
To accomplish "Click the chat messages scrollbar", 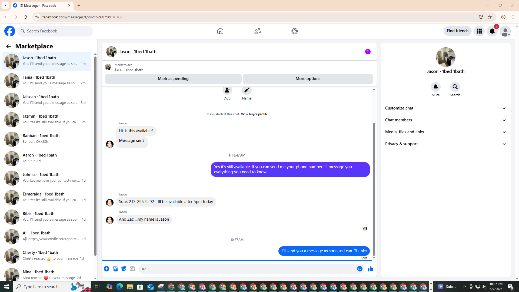I will pos(374,189).
